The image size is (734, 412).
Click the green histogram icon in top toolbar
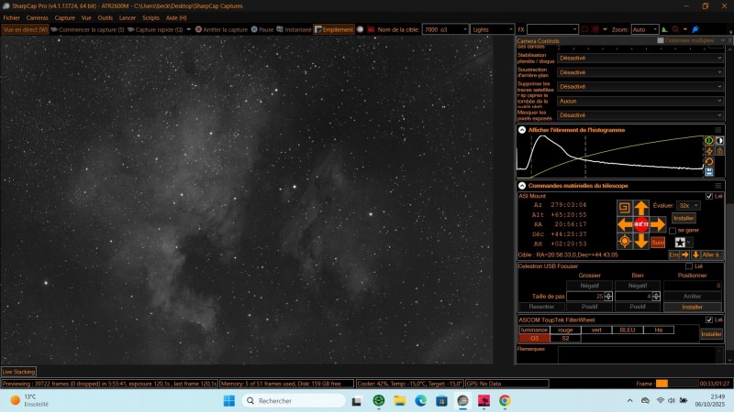click(664, 29)
